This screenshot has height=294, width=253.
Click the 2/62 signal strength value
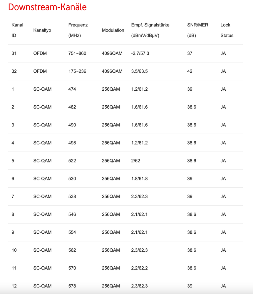[135, 161]
